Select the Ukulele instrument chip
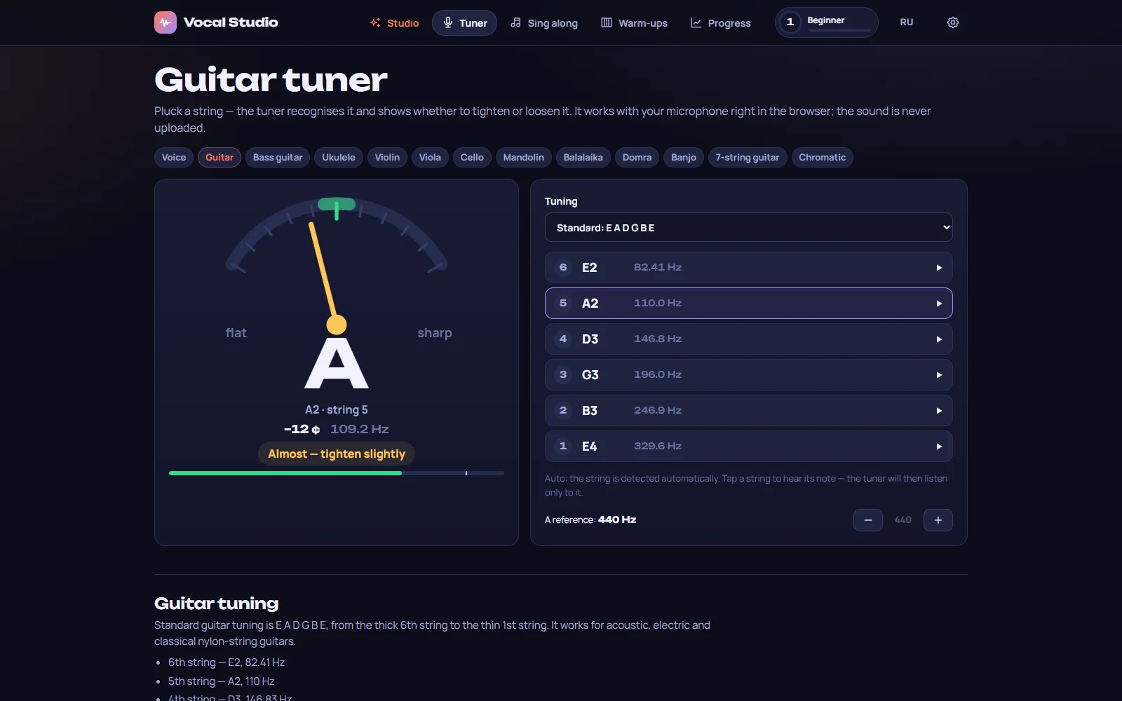Image resolution: width=1122 pixels, height=701 pixels. (339, 157)
